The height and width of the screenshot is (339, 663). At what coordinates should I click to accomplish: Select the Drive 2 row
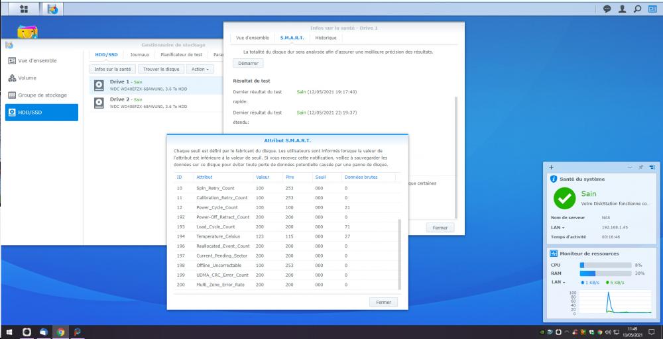pyautogui.click(x=156, y=103)
